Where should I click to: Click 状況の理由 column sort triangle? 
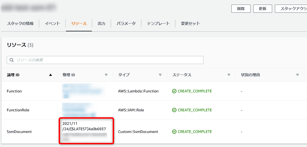point(298,75)
